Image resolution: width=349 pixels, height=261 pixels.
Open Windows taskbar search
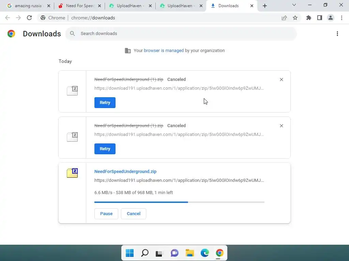[x=145, y=253]
